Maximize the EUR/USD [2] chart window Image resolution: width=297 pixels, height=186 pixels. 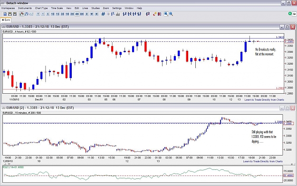coord(287,108)
